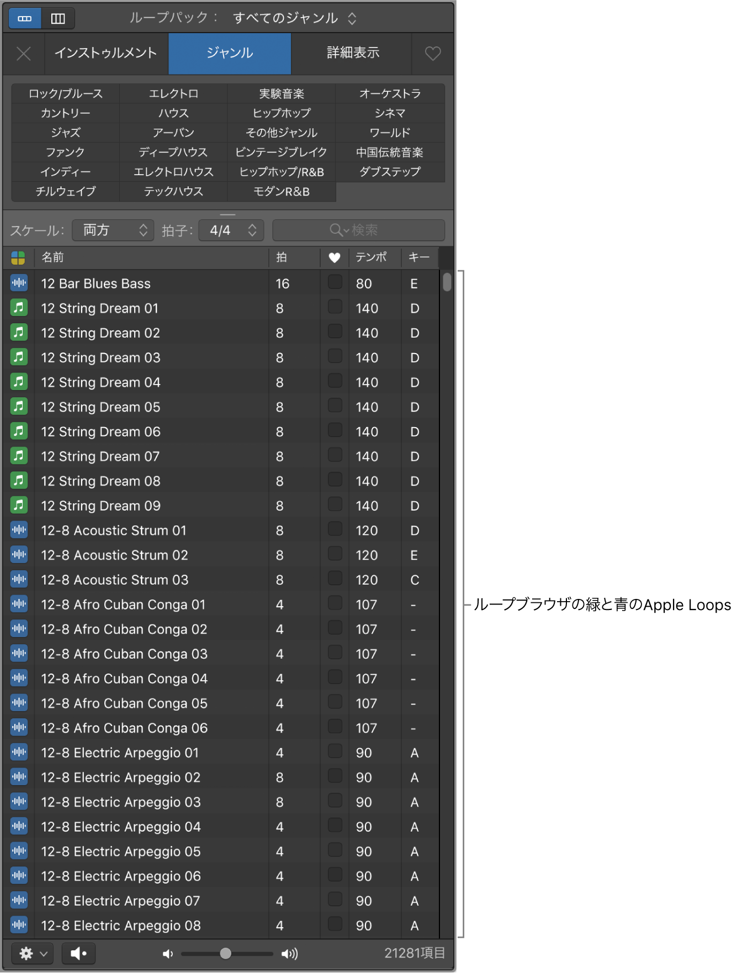737x973 pixels.
Task: Click audio icon for 12-8 Afro Cuban Conga 01
Action: [x=19, y=604]
